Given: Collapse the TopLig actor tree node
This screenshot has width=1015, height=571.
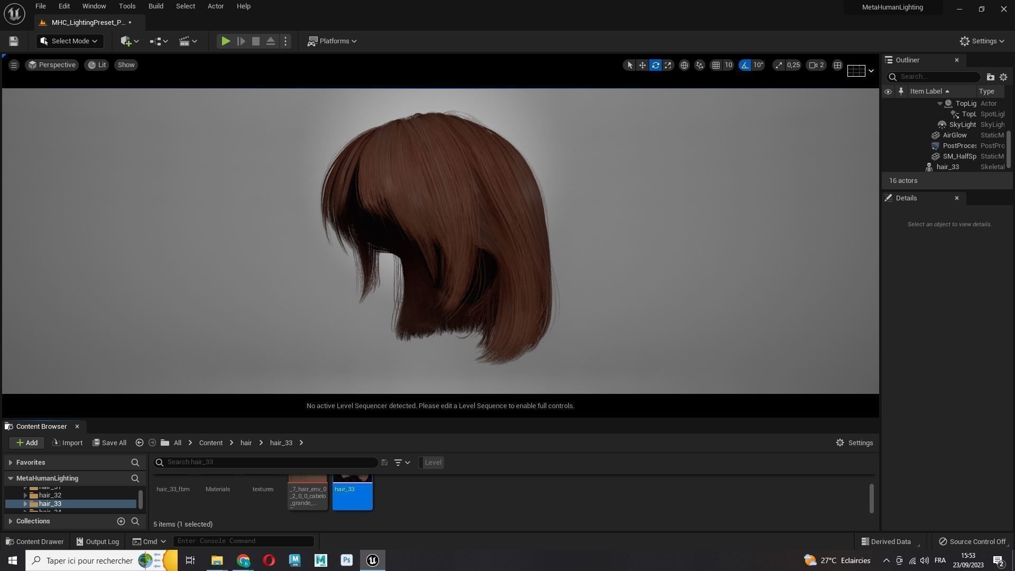Looking at the screenshot, I should coord(940,104).
